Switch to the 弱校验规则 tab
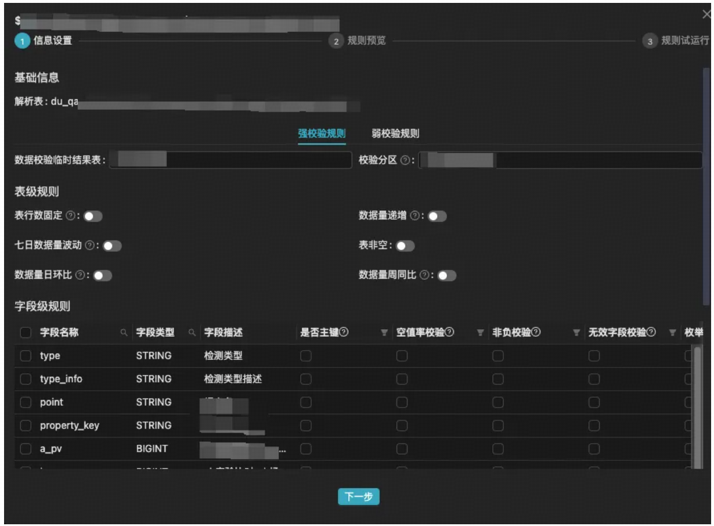 [395, 134]
